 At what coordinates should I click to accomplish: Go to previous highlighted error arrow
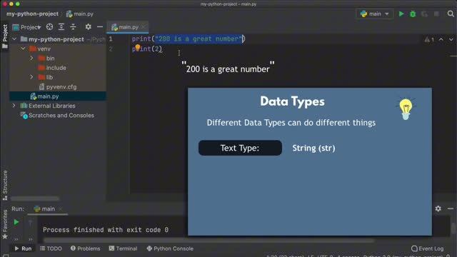click(x=441, y=39)
